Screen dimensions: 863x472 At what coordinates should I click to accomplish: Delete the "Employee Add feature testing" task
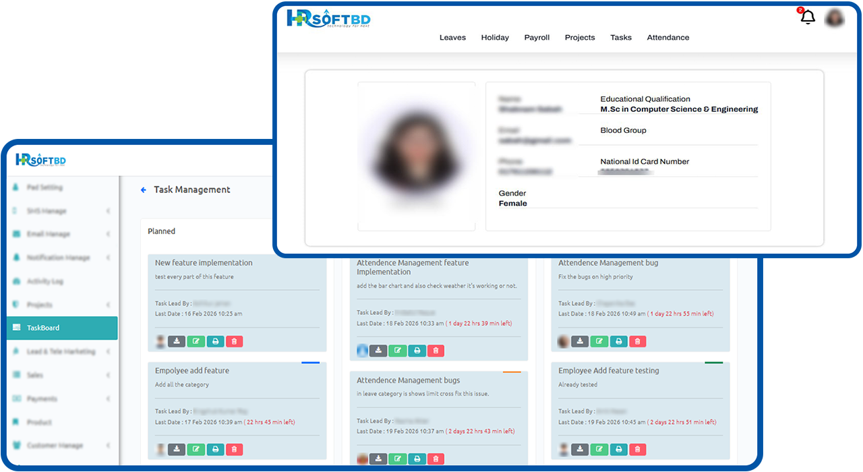[637, 450]
